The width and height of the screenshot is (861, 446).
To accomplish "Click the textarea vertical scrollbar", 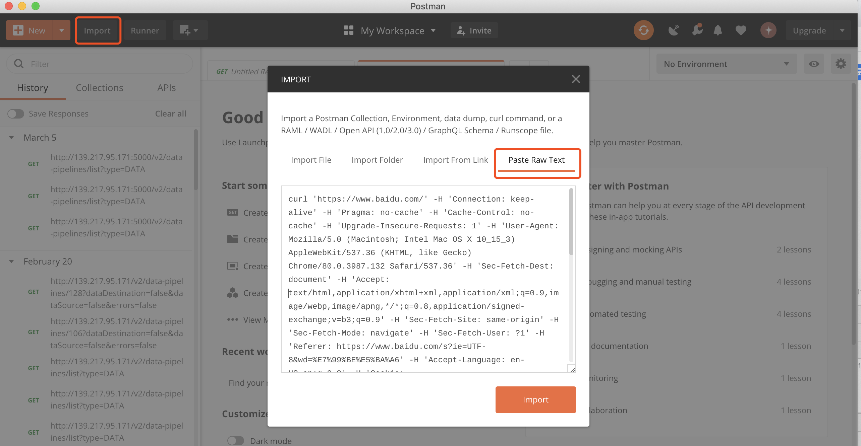I will [x=571, y=221].
